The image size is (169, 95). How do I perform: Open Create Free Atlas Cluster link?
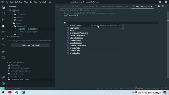point(20,80)
